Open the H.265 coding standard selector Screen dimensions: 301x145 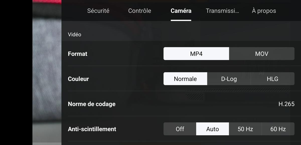286,104
